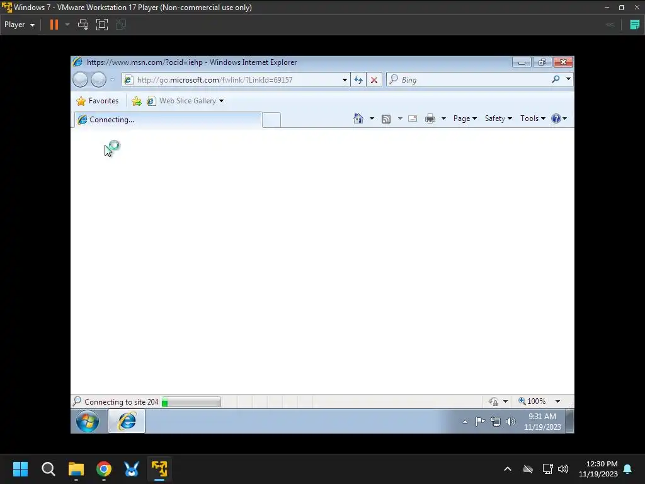Restore down the Internet Explorer window
This screenshot has height=484, width=645.
pyautogui.click(x=542, y=62)
